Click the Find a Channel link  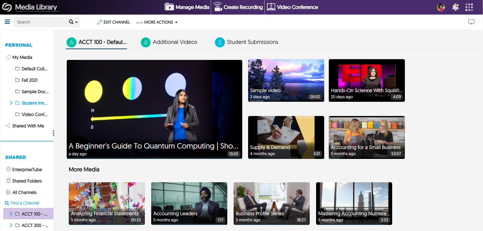pyautogui.click(x=22, y=203)
